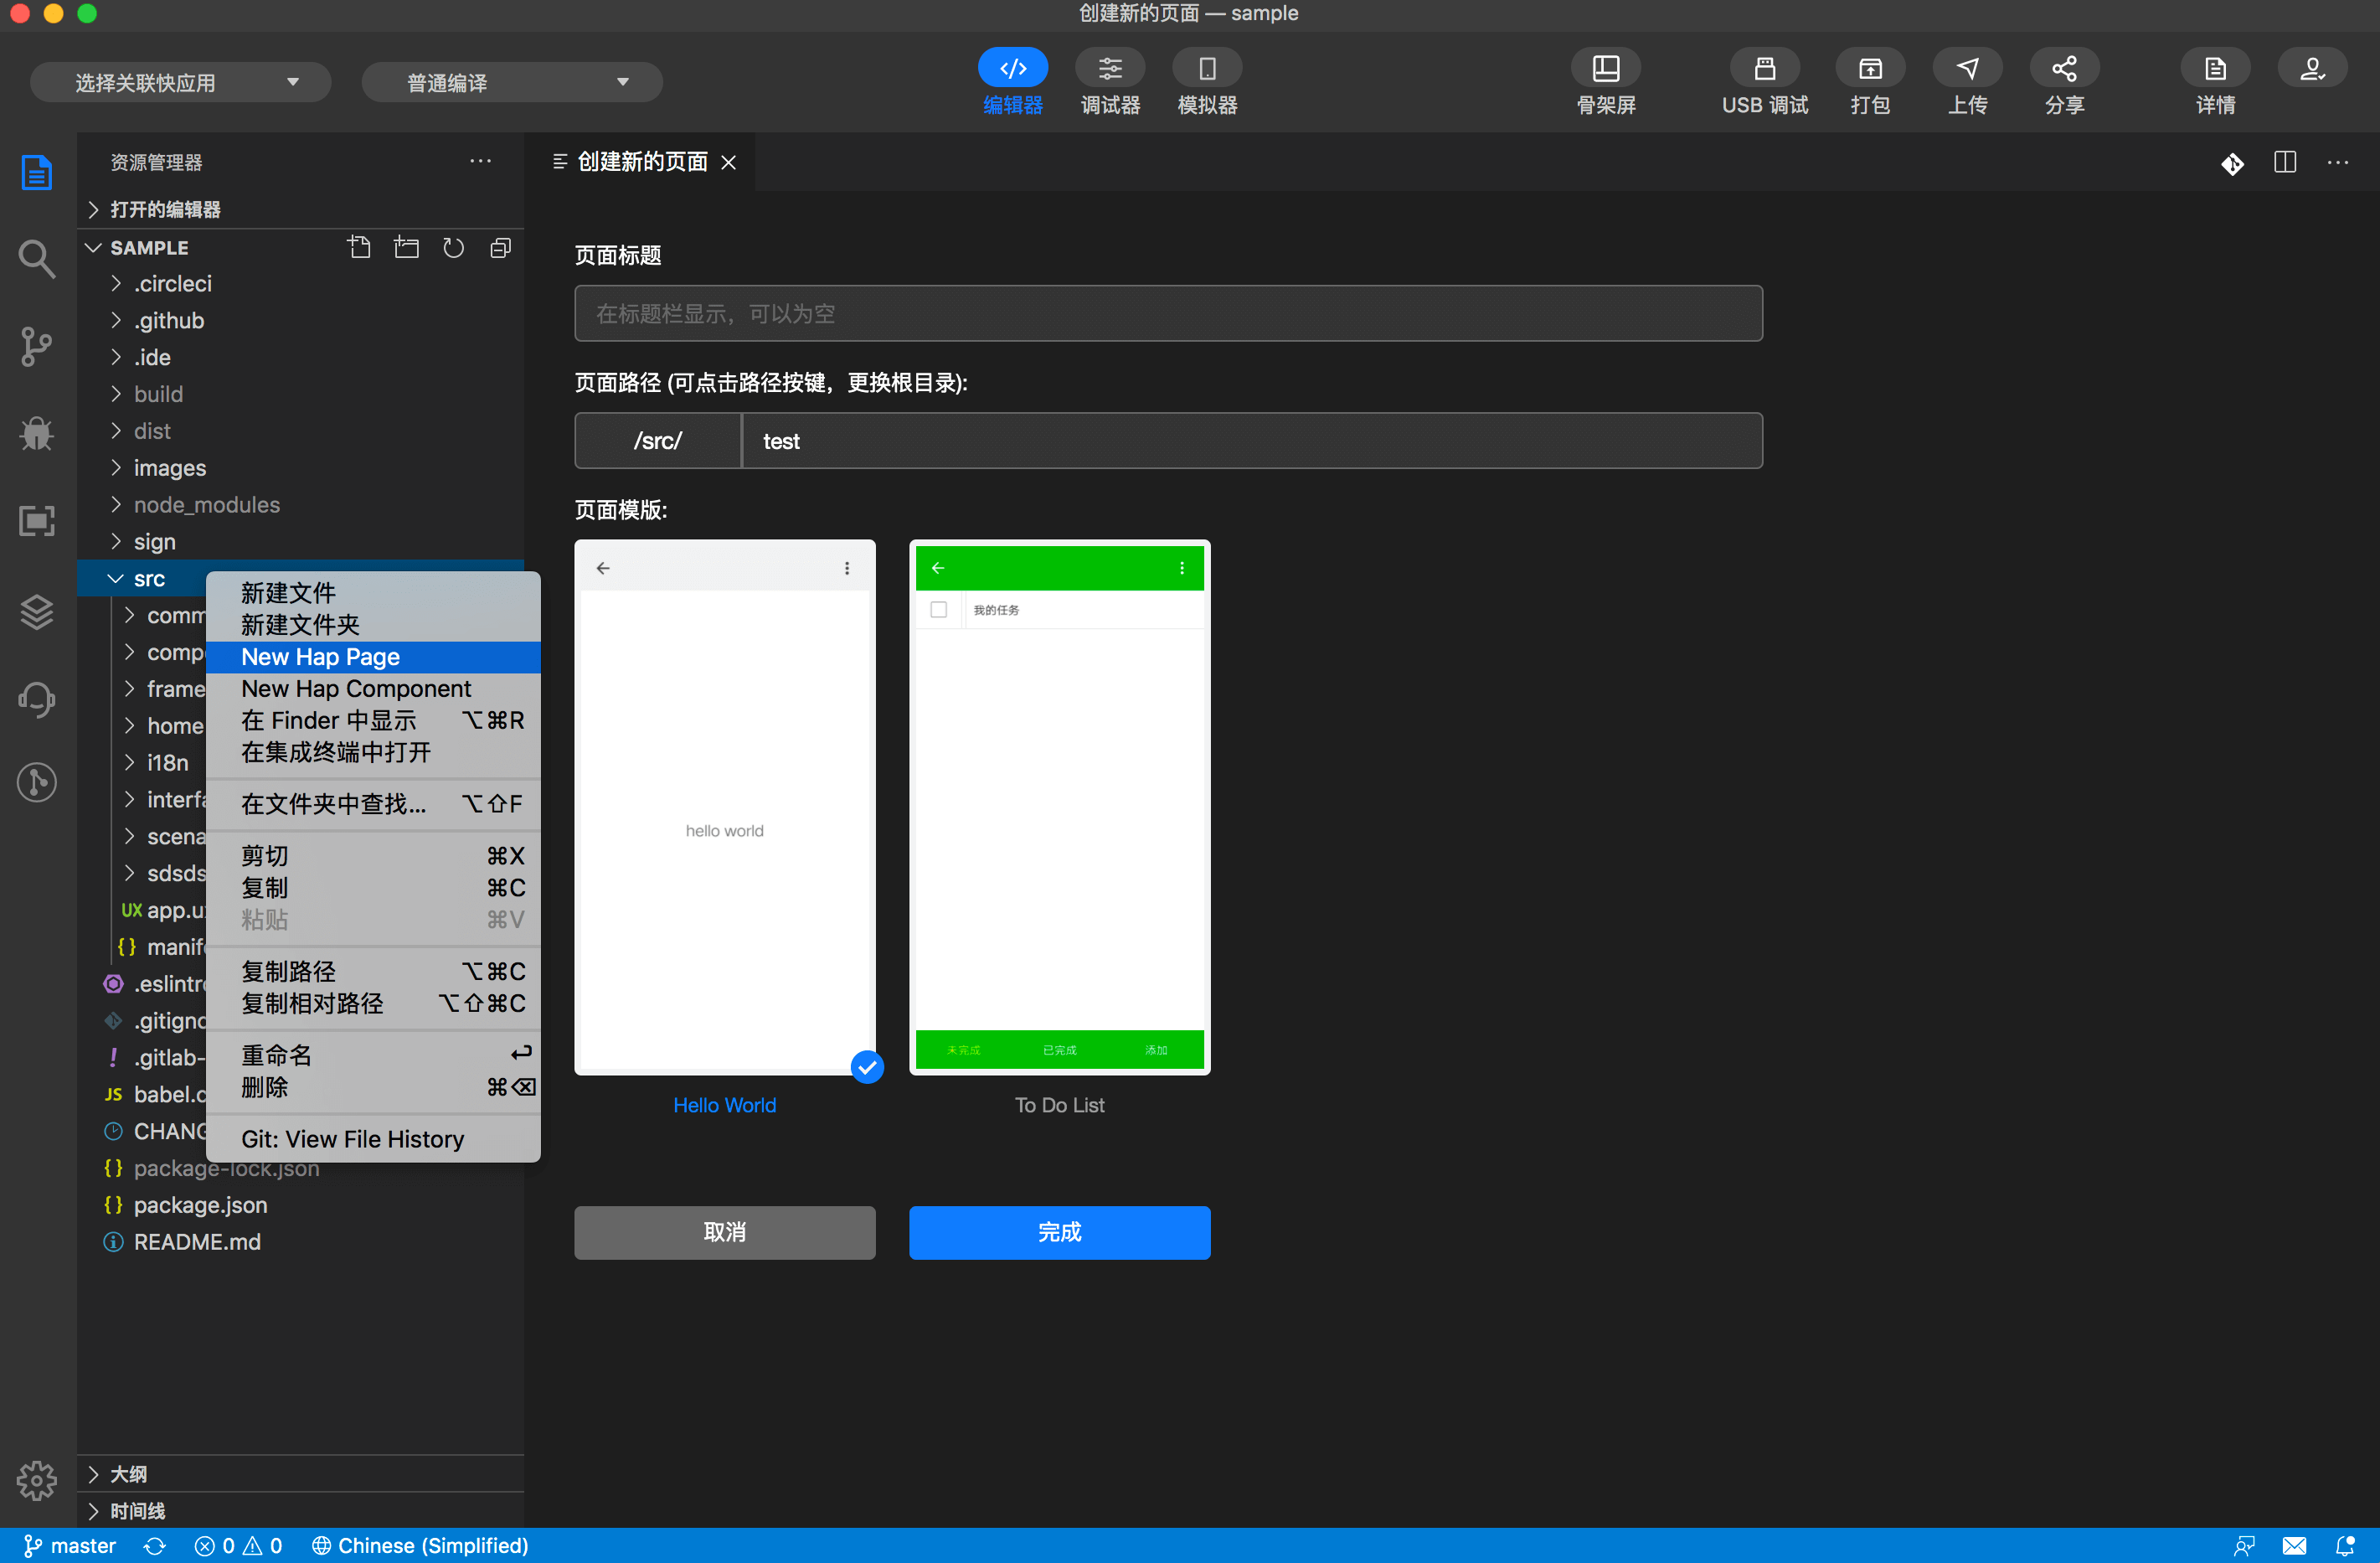Open Source Control in activity bar

(37, 346)
